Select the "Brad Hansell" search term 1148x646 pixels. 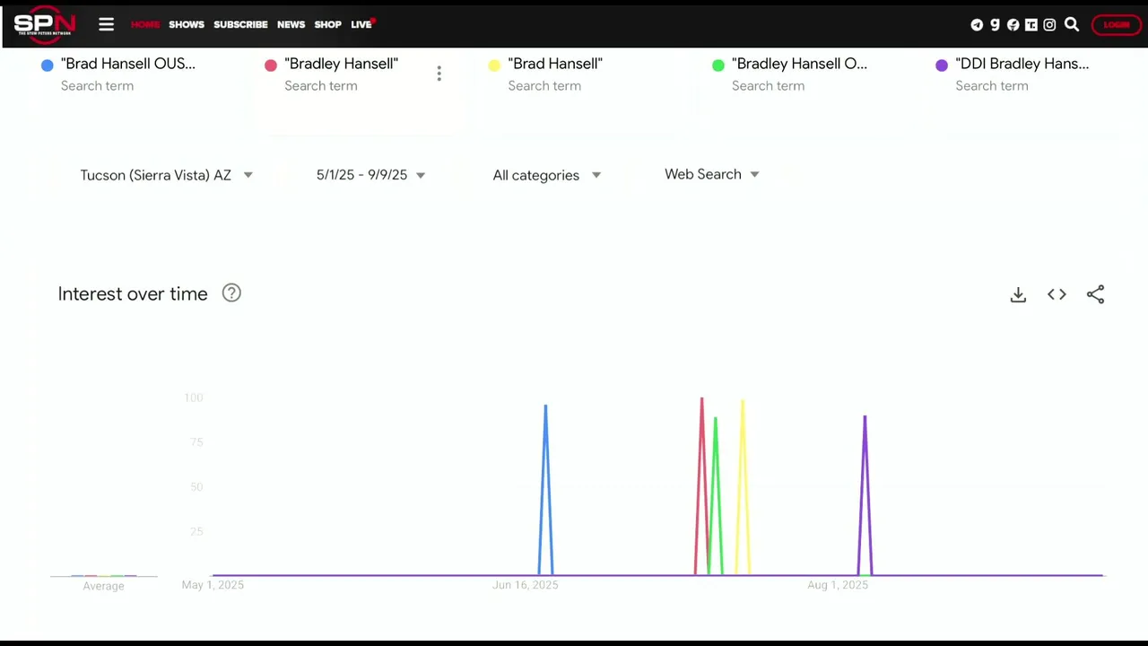pos(555,64)
